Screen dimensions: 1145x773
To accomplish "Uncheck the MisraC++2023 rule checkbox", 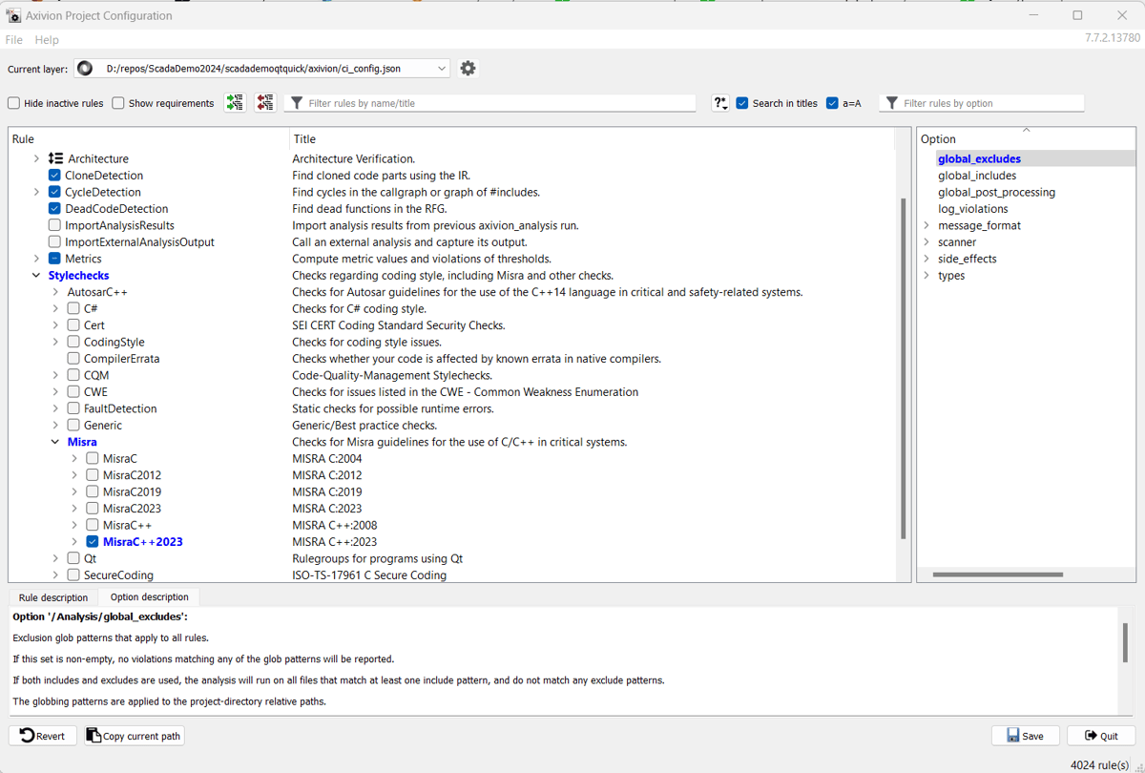I will pyautogui.click(x=93, y=542).
